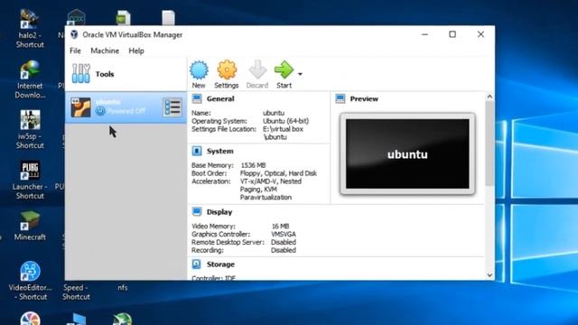578x325 pixels.
Task: Click the Display section monitor icon
Action: (197, 212)
